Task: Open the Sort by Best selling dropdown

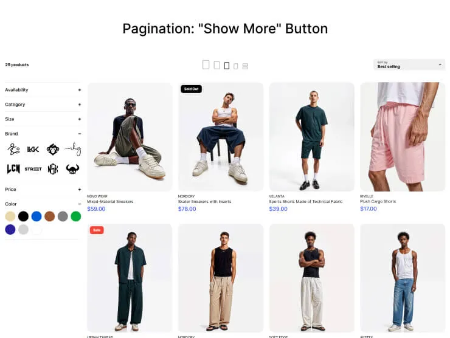Action: coord(409,65)
